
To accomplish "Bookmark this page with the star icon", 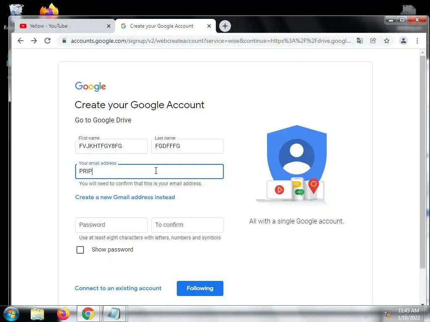I will point(387,41).
